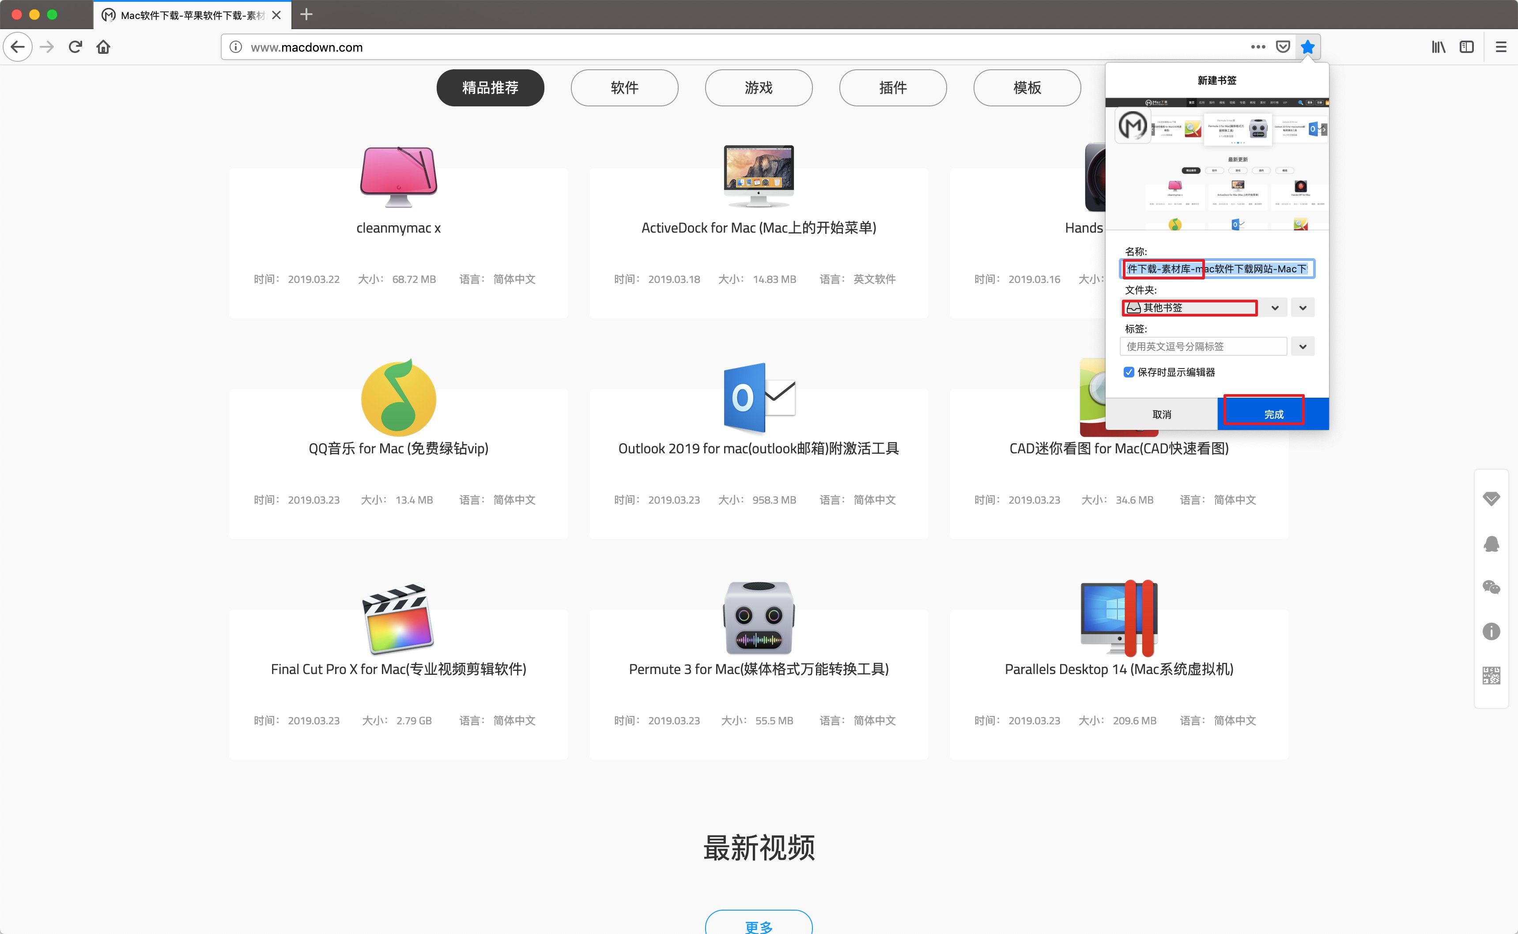This screenshot has width=1518, height=934.
Task: Expand folder tree with arrow beside 文件夹
Action: tap(1303, 308)
